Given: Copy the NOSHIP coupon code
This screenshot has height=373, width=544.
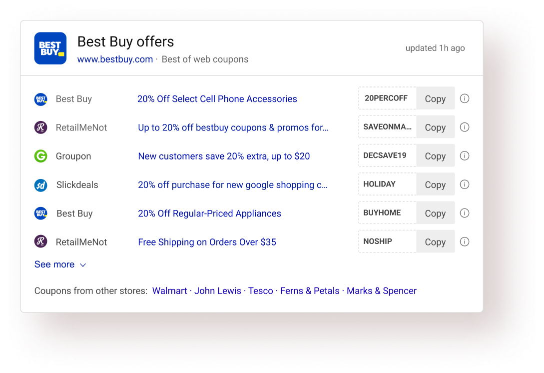Looking at the screenshot, I should [435, 242].
